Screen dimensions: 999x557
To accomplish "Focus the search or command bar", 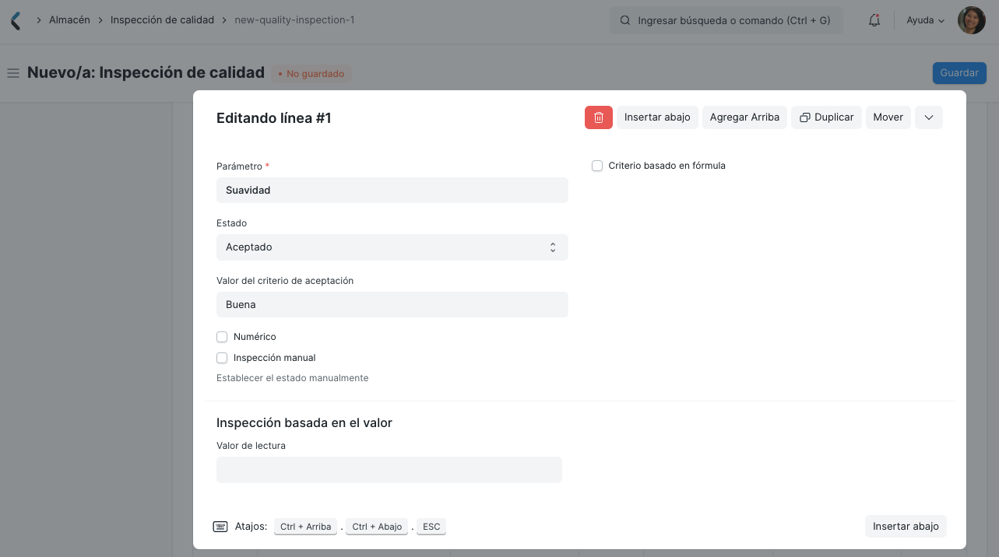I will pyautogui.click(x=726, y=20).
